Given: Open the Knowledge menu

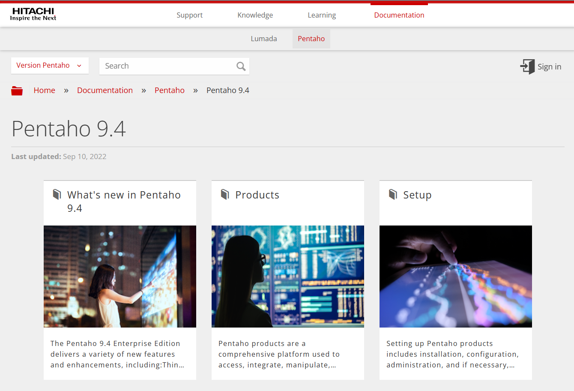Looking at the screenshot, I should (255, 15).
